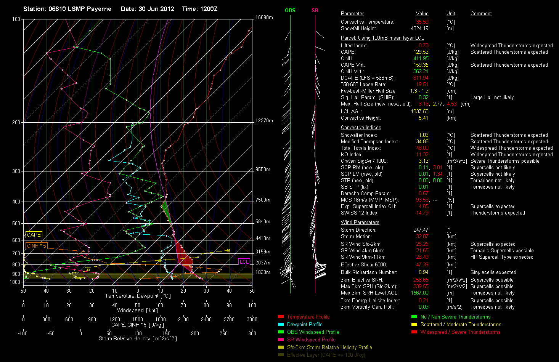This screenshot has height=362, width=559.
Task: Select the green OBS Windspeed Profile swatch
Action: [281, 332]
